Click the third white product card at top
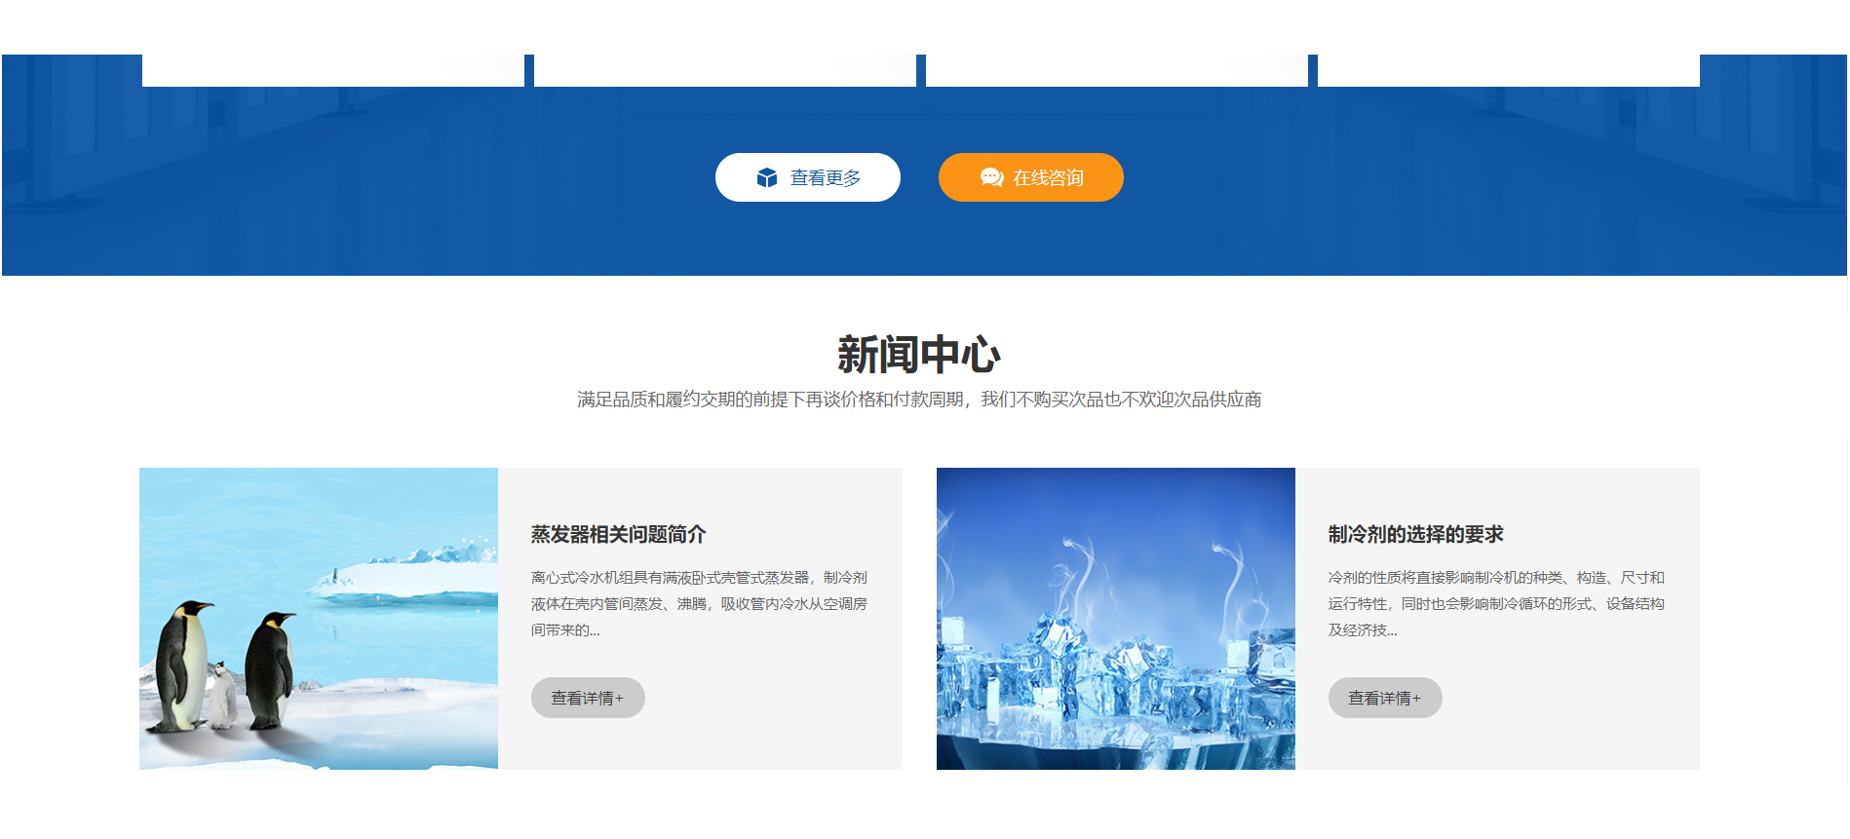The height and width of the screenshot is (839, 1850). pos(1116,70)
